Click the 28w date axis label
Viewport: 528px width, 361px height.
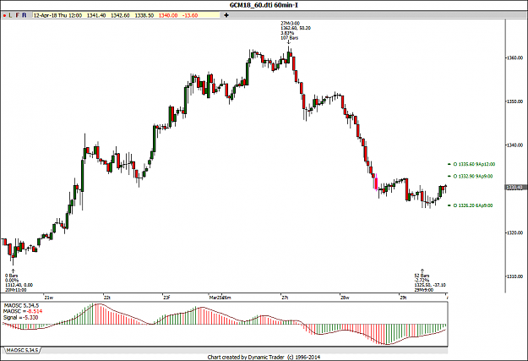click(345, 298)
